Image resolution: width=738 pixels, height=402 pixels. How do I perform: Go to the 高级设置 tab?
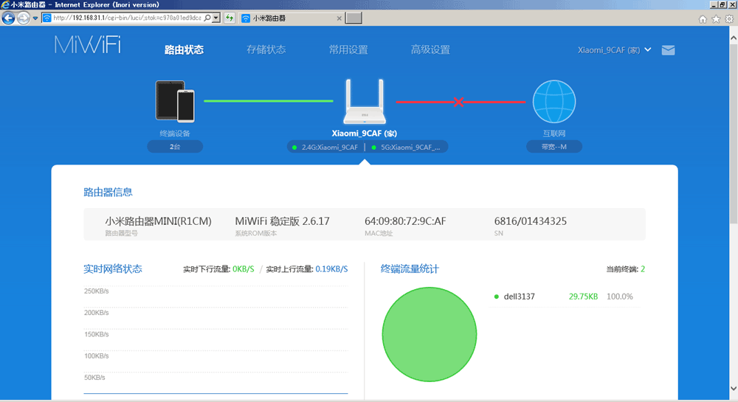click(x=430, y=50)
